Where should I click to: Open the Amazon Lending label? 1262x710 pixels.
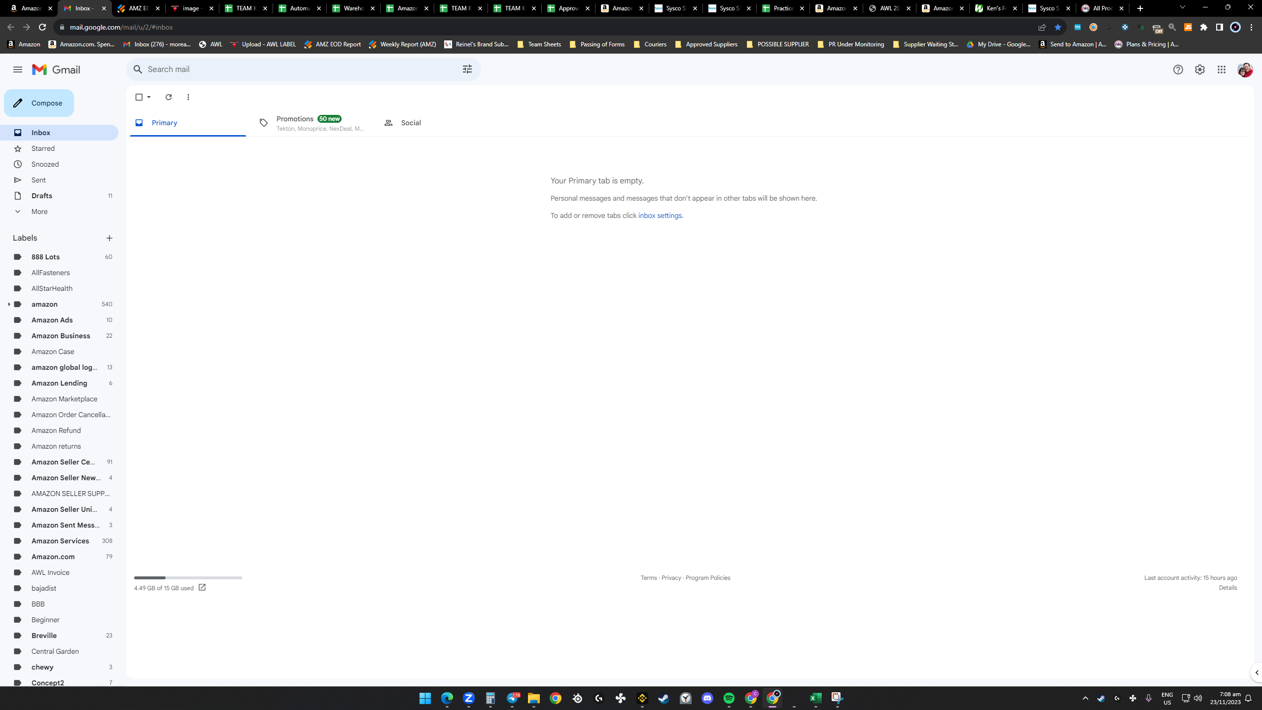point(59,383)
